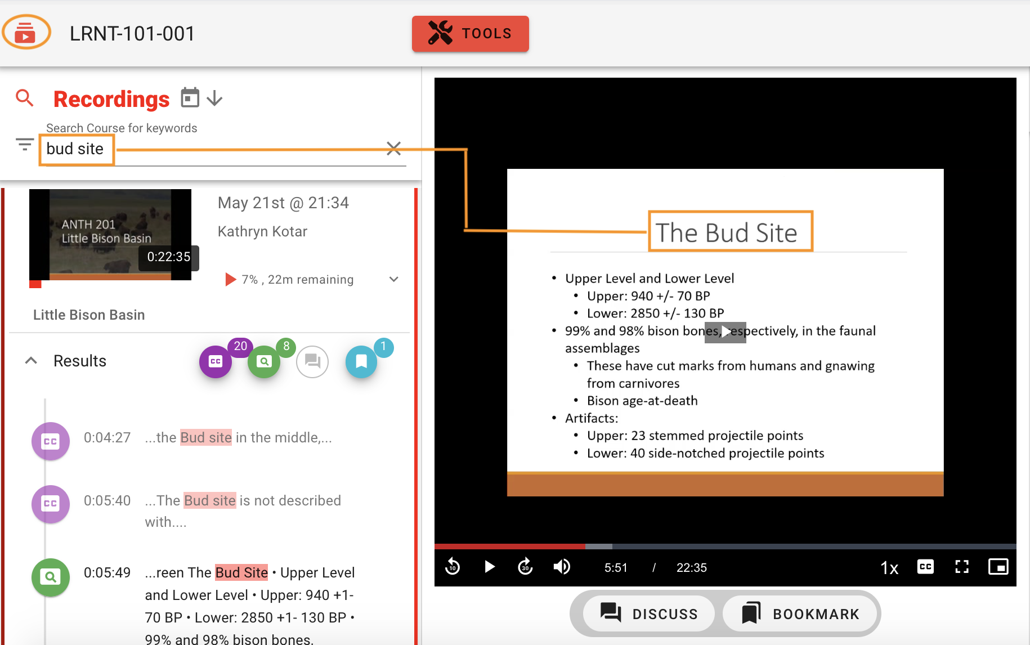The width and height of the screenshot is (1030, 645).
Task: Mute the video volume speaker icon
Action: (561, 567)
